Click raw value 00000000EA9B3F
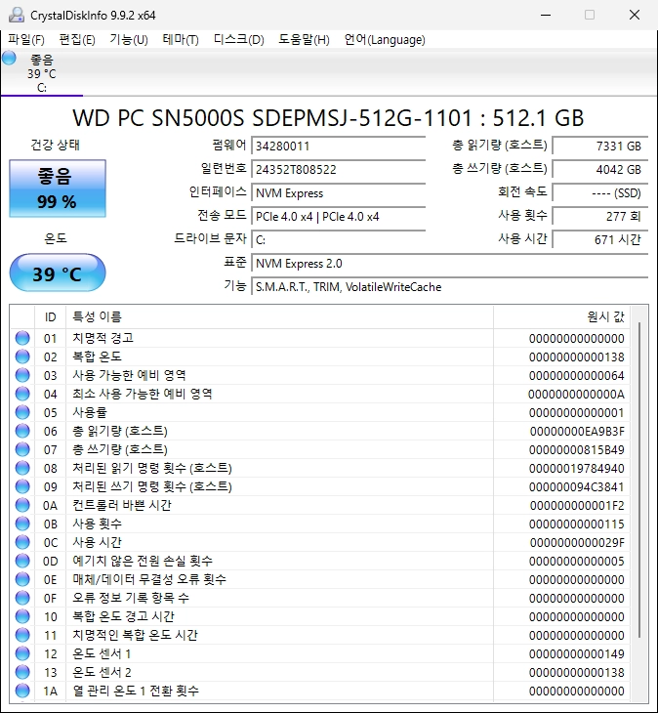The height and width of the screenshot is (713, 658). coord(577,432)
